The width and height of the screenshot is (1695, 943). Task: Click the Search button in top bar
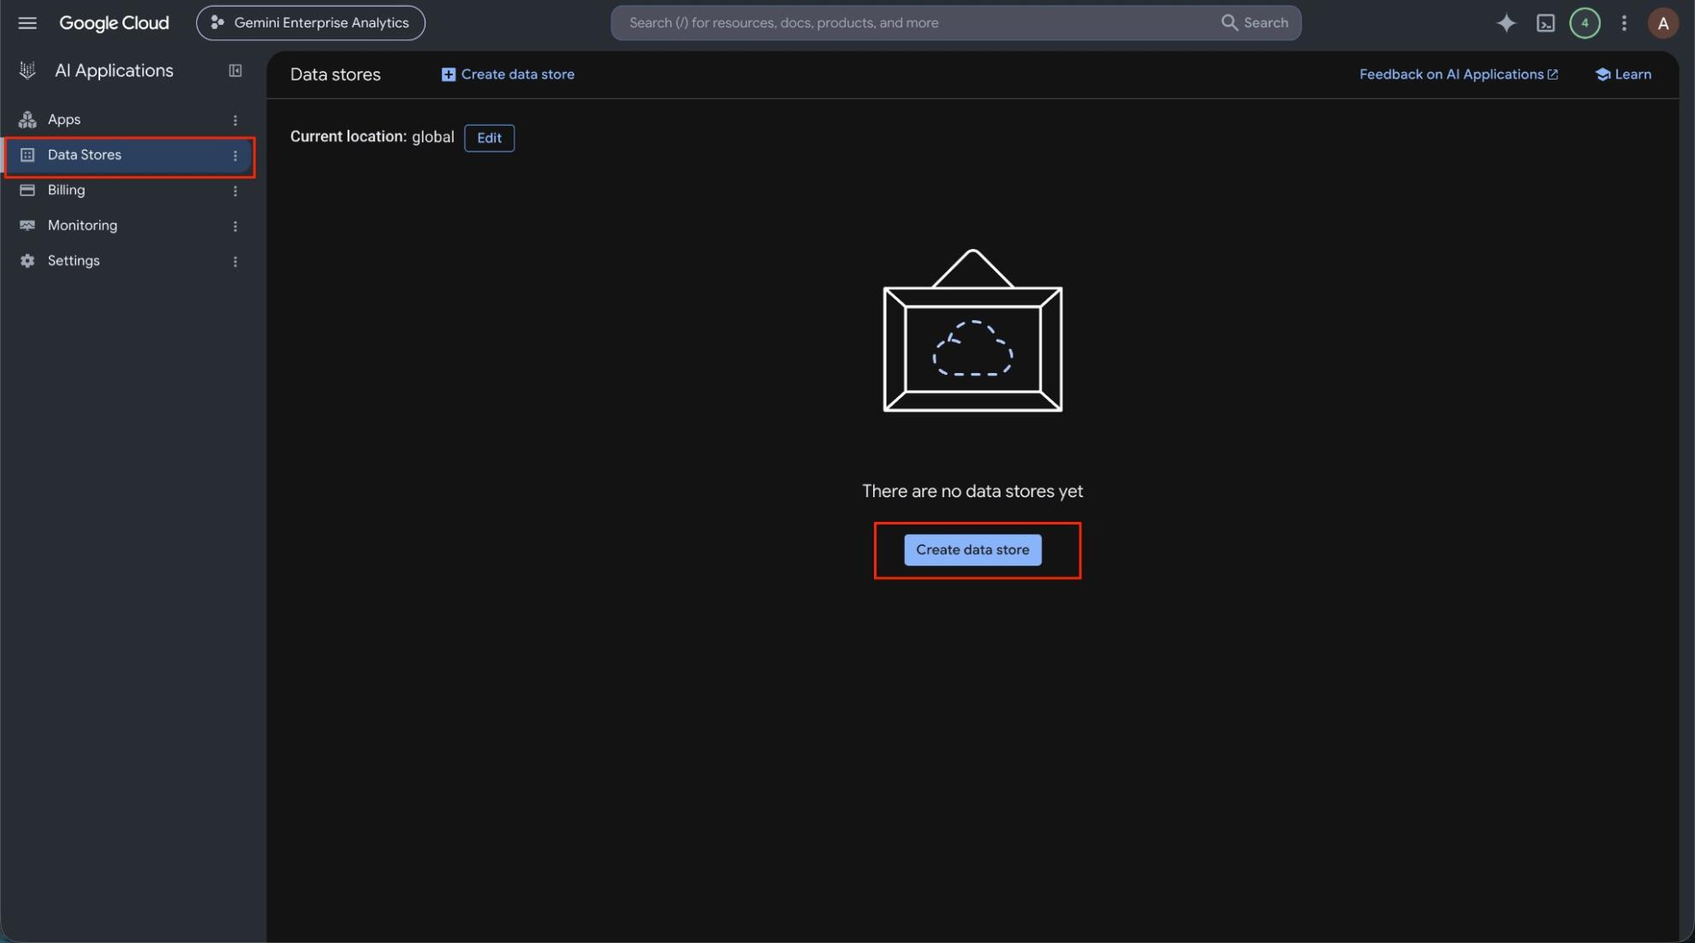(1254, 23)
